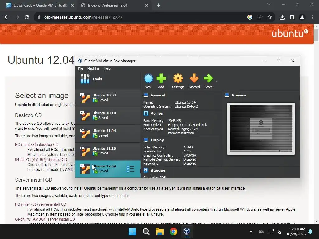This screenshot has height=239, width=319.
Task: Open the Machine menu in VirtualBox
Action: tap(93, 68)
